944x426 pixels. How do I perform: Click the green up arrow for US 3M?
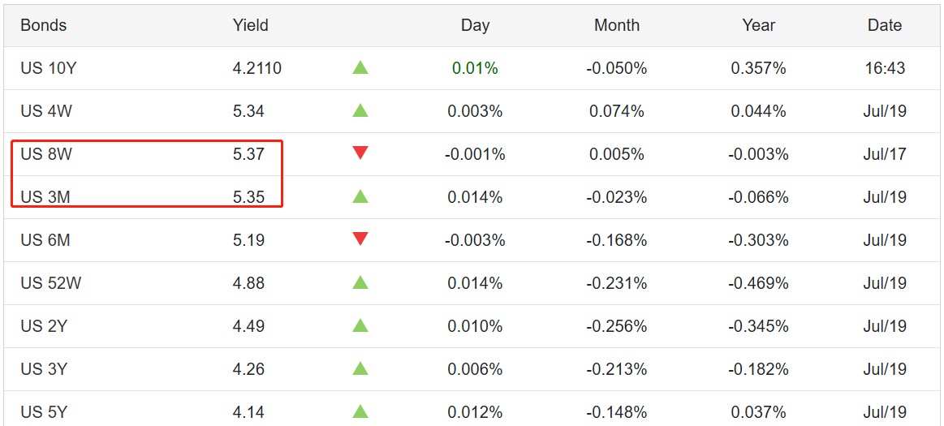click(x=360, y=196)
